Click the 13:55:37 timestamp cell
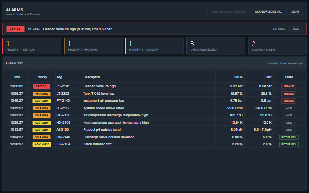This screenshot has height=193, width=309. tap(16, 93)
